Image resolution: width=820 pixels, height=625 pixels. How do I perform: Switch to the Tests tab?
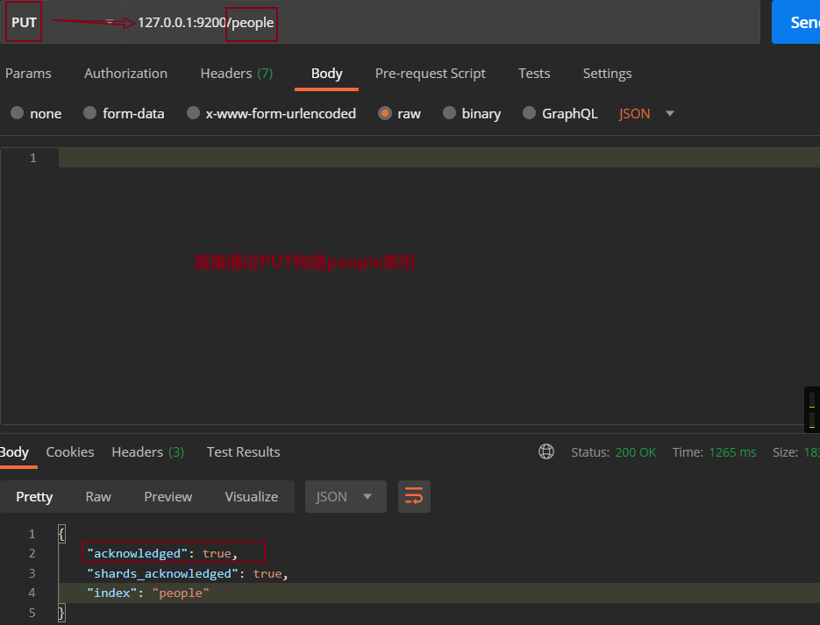[534, 73]
